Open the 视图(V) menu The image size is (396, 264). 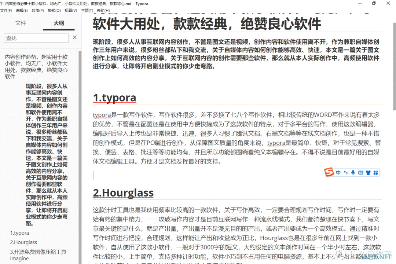tap(71, 10)
